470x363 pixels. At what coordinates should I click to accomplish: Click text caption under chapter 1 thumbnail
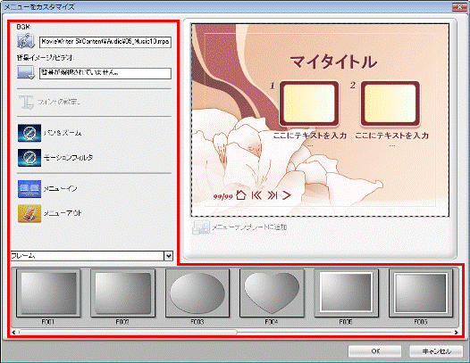click(310, 136)
